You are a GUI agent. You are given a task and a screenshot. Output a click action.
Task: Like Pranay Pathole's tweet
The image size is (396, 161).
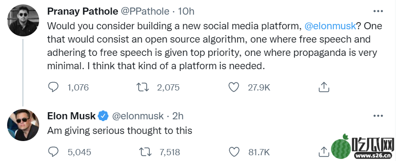[234, 87]
